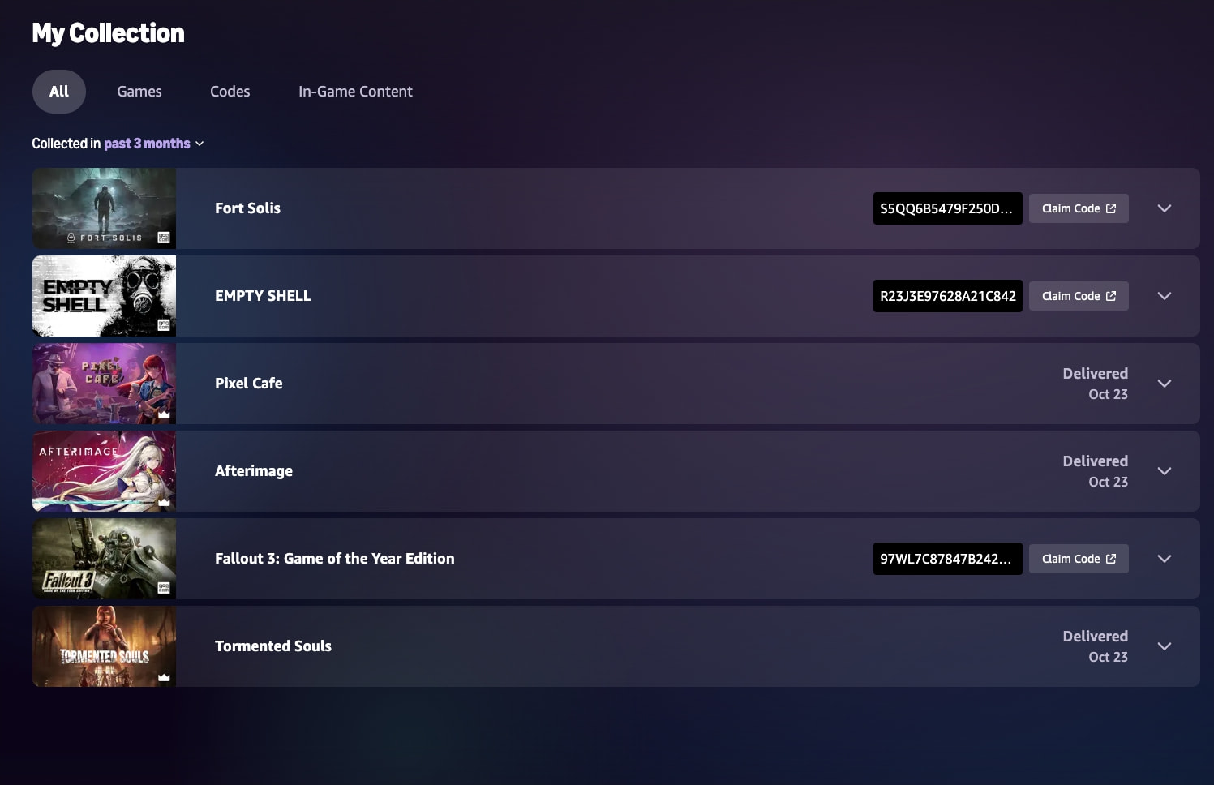Screen dimensions: 1214x785
Task: Open the EMPTY SHELL game thumbnail
Action: coord(104,296)
